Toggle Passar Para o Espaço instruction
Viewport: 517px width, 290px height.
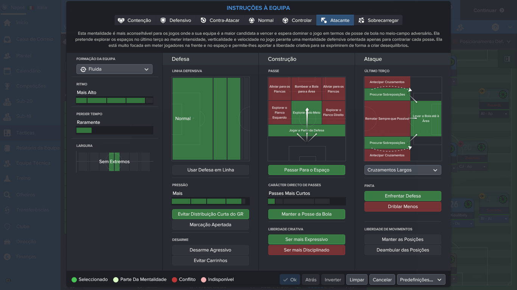coord(307,170)
